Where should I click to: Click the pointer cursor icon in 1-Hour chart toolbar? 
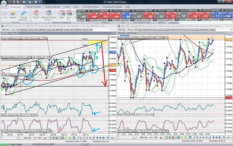69,138
